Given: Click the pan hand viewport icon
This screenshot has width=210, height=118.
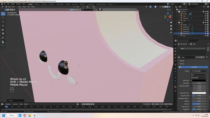Looking at the screenshot, I should [x=171, y=26].
